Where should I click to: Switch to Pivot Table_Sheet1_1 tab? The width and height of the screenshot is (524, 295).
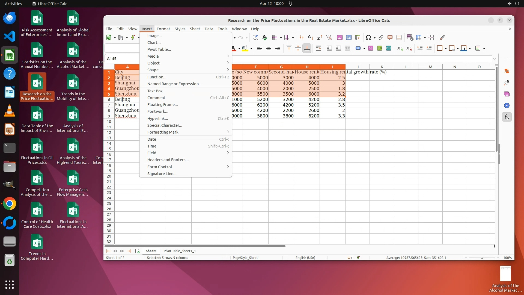(180, 251)
